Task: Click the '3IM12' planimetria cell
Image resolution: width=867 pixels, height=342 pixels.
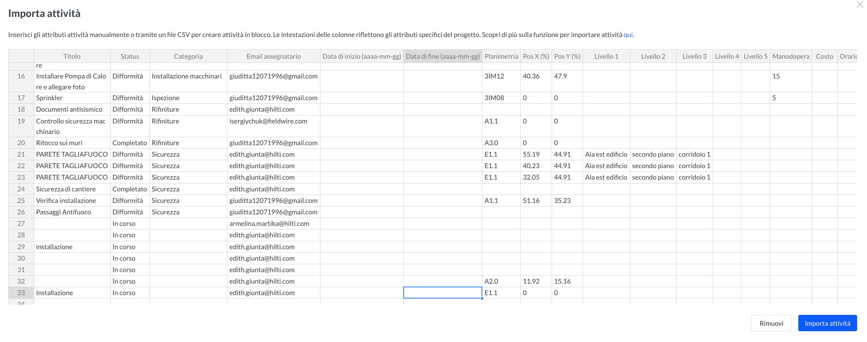Action: (x=501, y=81)
